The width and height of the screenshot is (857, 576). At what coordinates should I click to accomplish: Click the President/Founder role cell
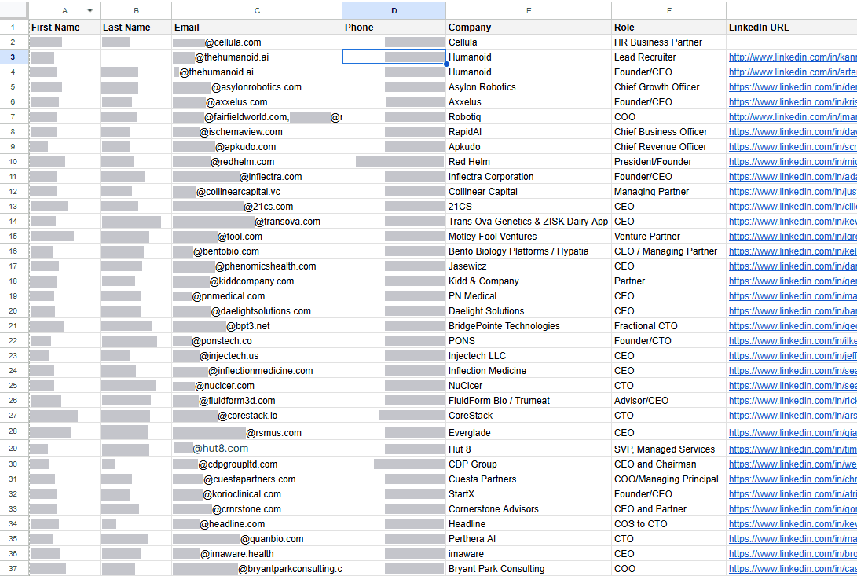click(x=669, y=161)
